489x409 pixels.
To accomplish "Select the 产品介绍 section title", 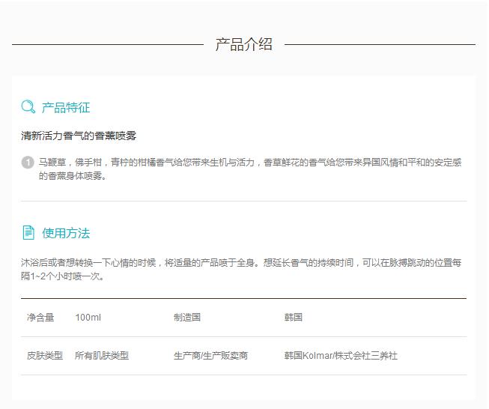I will pyautogui.click(x=243, y=44).
